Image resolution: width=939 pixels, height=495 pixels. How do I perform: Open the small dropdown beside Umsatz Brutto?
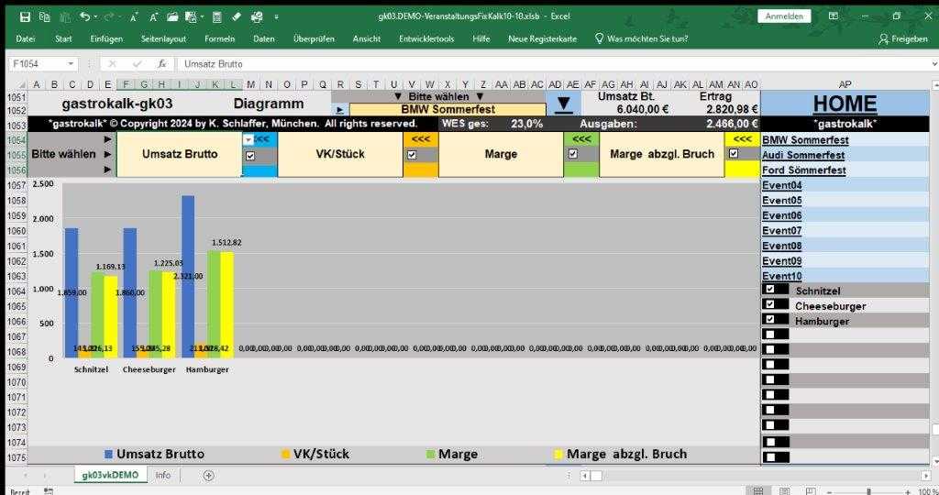click(248, 139)
